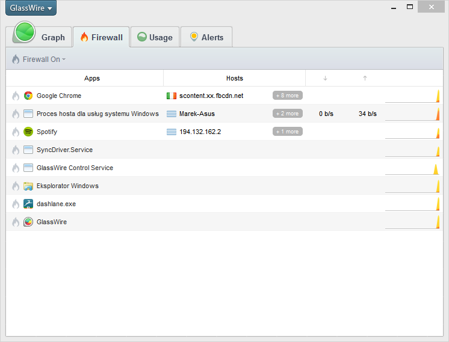Open GlassWire row traffic mini graph
Viewport: 449px width, 342px height.
pos(412,222)
